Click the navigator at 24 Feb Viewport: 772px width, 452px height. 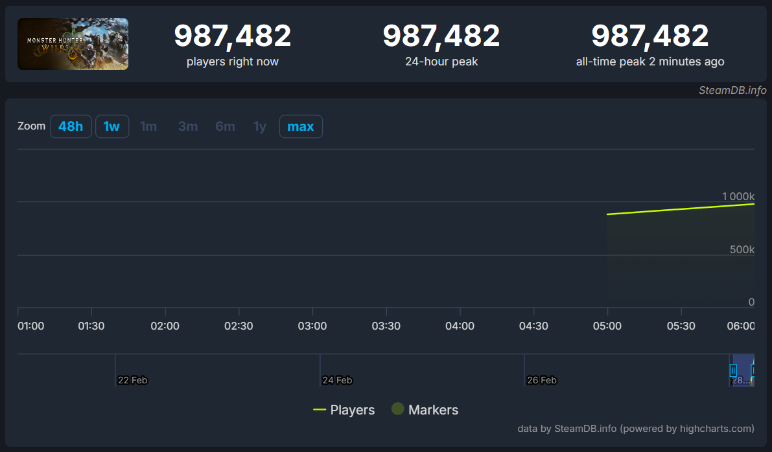(337, 380)
